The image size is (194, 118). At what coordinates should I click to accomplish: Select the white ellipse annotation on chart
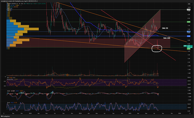(157, 48)
